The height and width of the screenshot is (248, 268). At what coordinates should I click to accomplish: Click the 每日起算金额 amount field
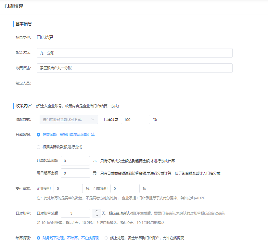(75, 173)
